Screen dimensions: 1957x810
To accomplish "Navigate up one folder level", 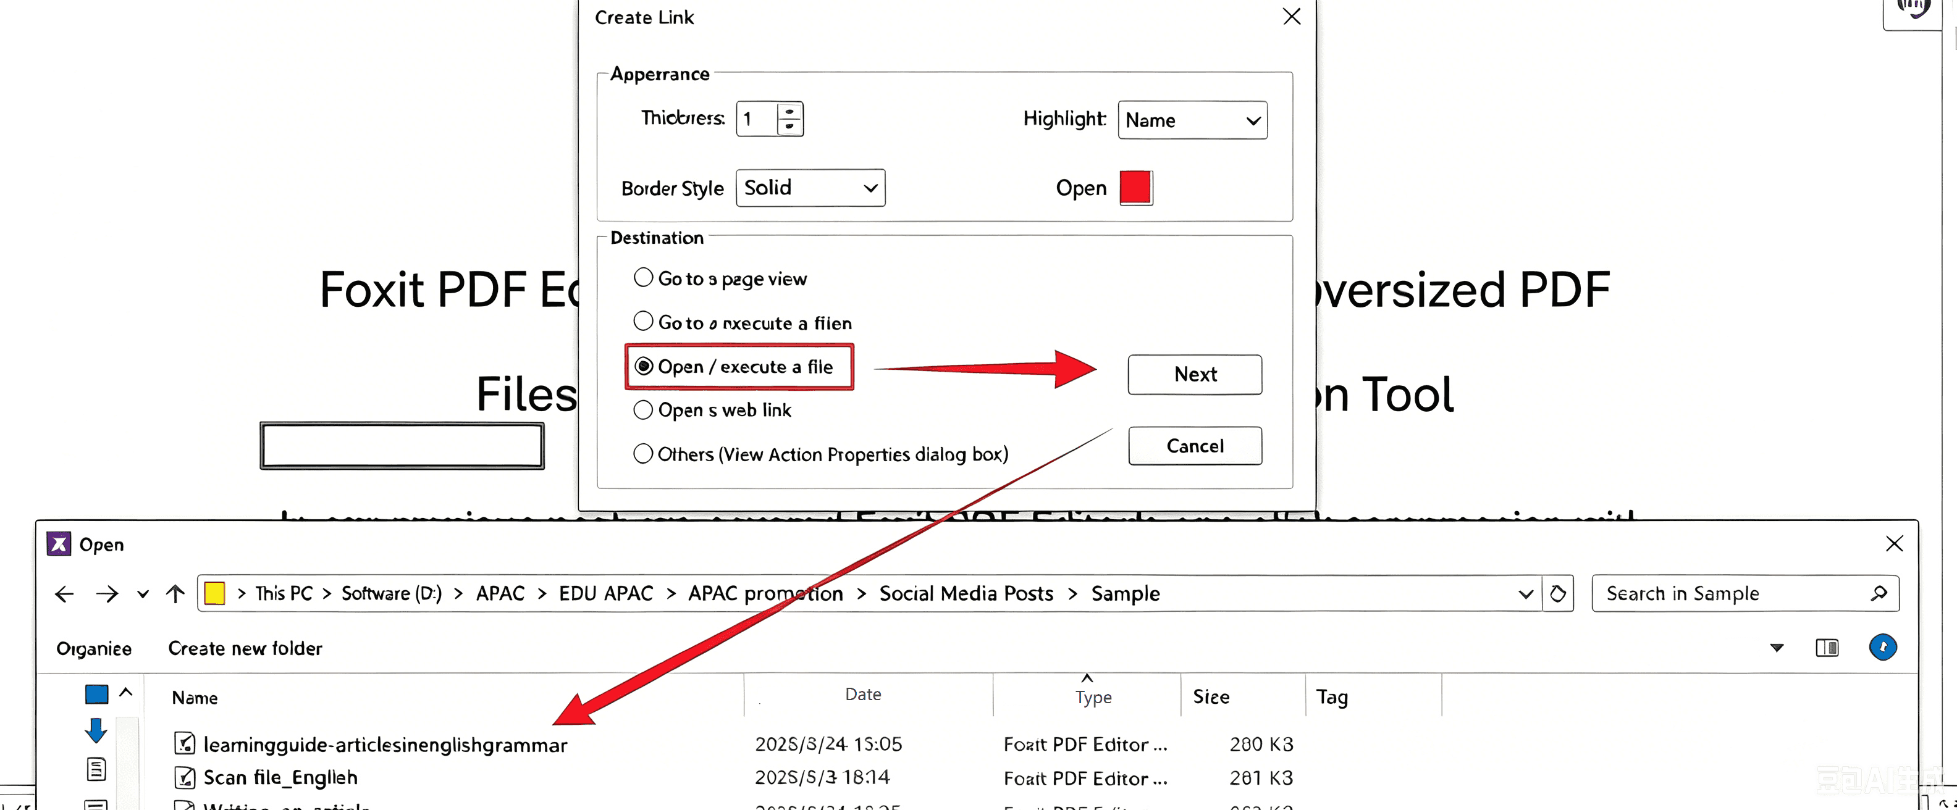I will click(x=175, y=594).
